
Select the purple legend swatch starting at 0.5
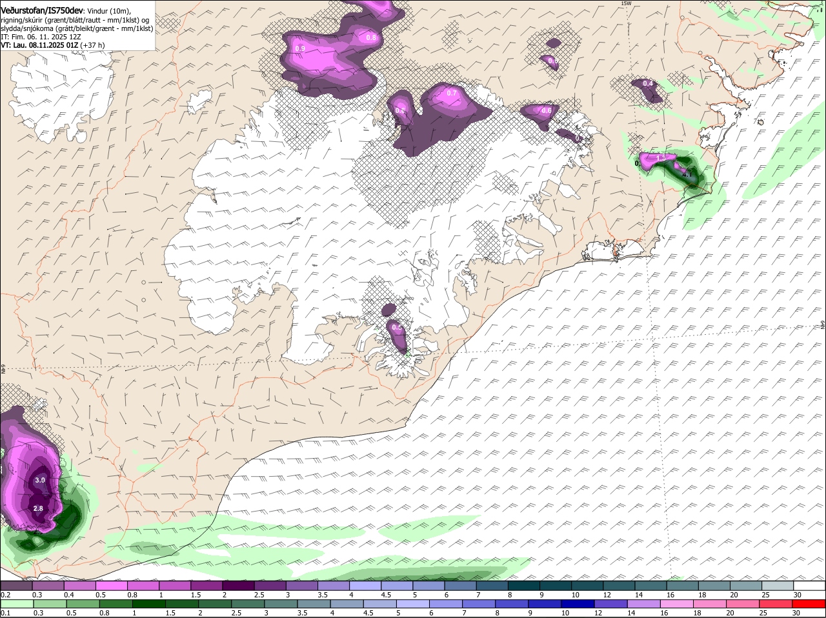tap(111, 586)
